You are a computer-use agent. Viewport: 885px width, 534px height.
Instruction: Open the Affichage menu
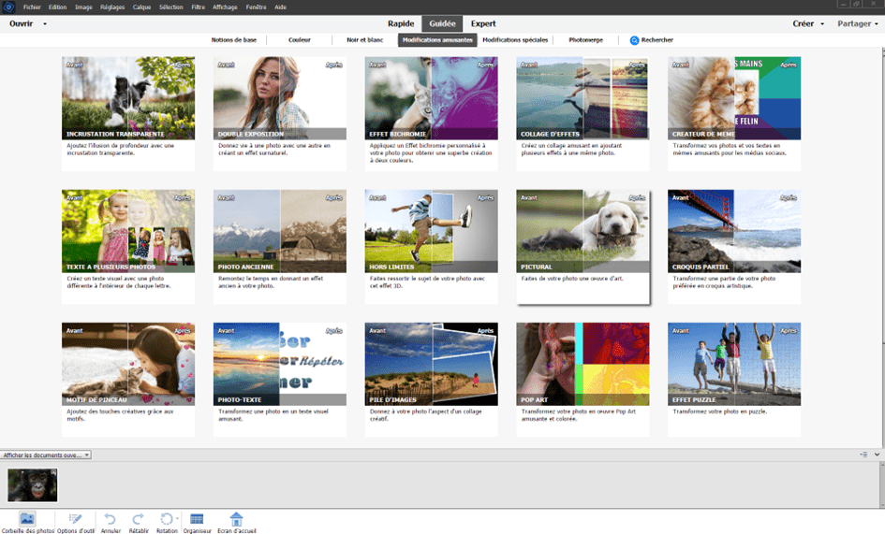[225, 7]
